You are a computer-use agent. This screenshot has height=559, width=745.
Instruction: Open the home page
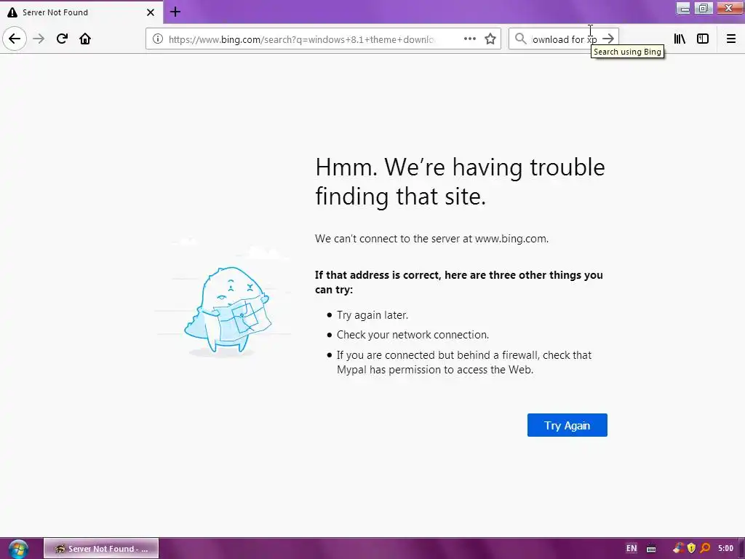click(85, 39)
